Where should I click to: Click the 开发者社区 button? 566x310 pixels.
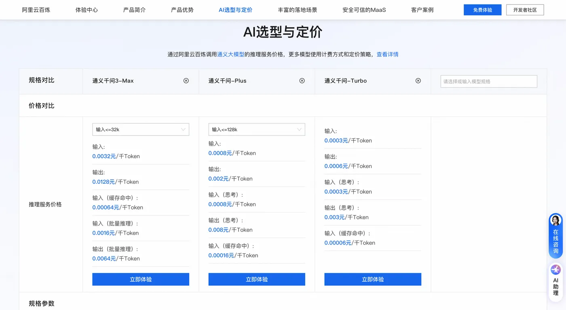(x=525, y=10)
